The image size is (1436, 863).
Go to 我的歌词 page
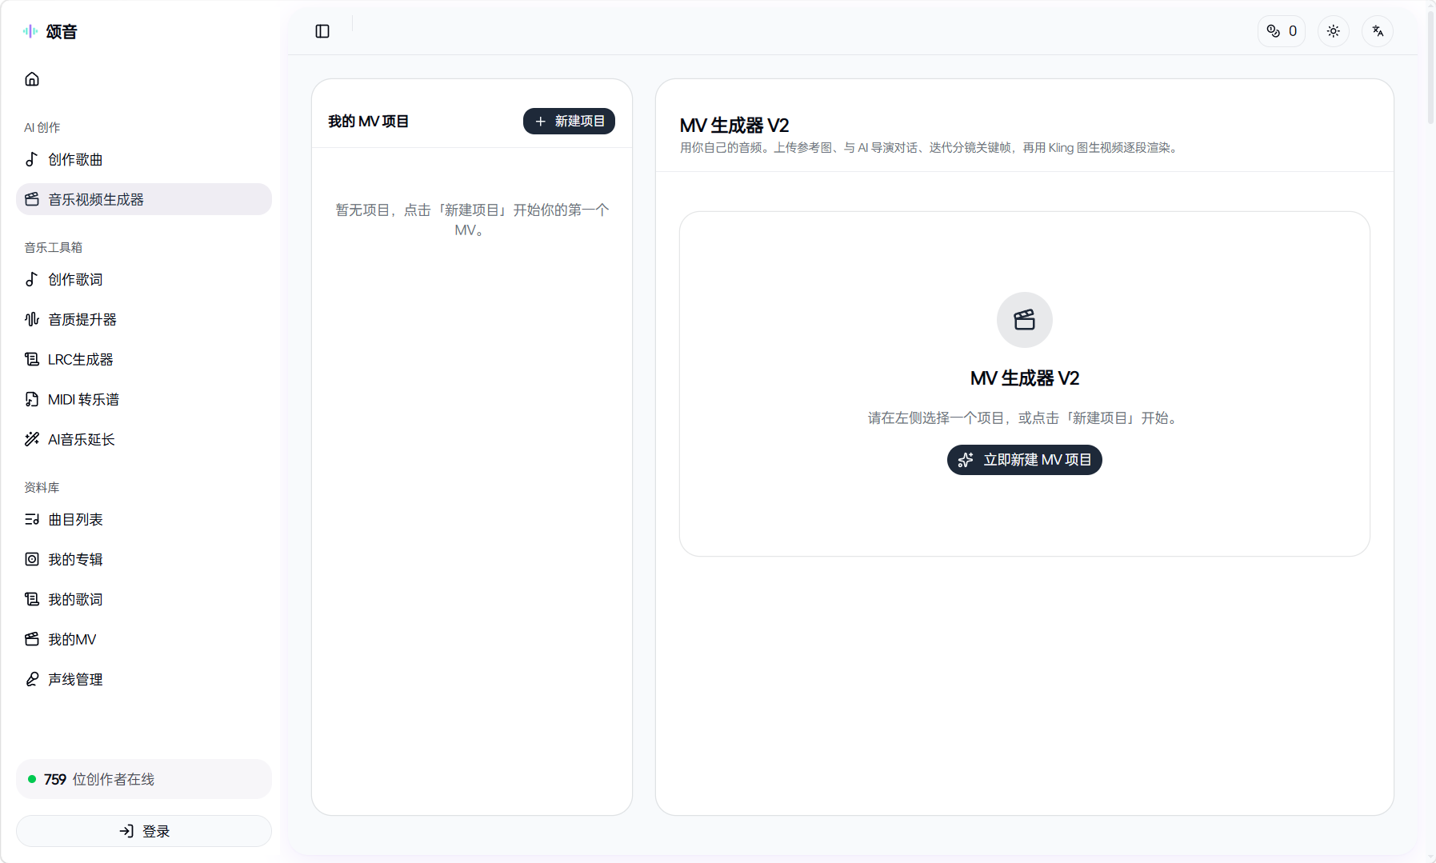pos(144,599)
